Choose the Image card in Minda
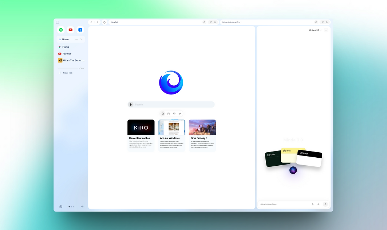This screenshot has width=387, height=230. click(x=309, y=158)
